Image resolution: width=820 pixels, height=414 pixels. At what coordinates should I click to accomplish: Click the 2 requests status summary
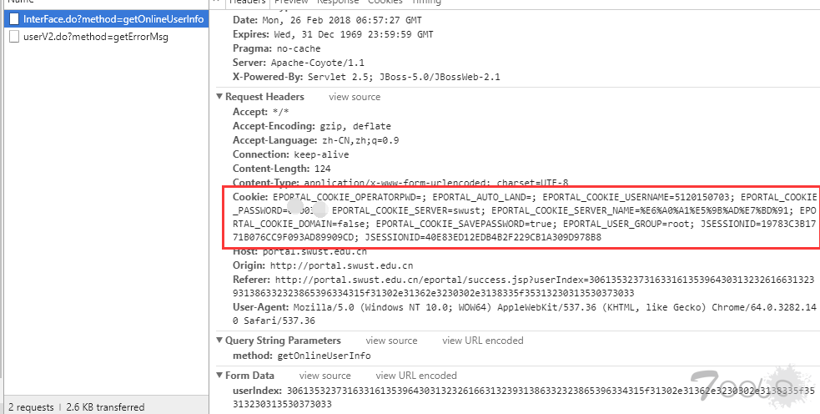pyautogui.click(x=32, y=406)
